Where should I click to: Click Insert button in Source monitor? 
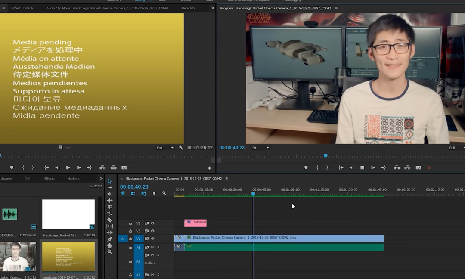102,167
